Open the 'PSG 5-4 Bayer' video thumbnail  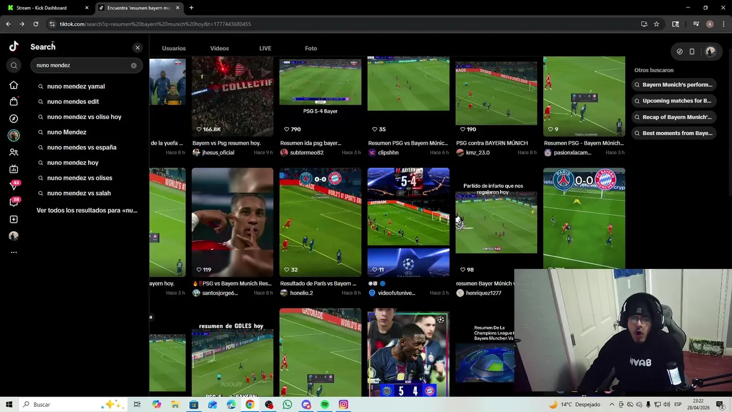coord(320,96)
